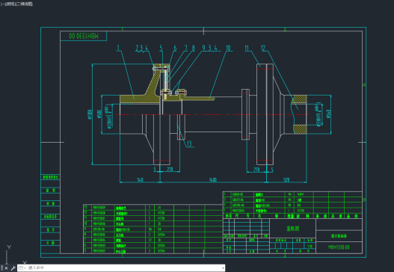Select part balloon number 13 label
This screenshot has width=394, height=272.
coord(189,143)
